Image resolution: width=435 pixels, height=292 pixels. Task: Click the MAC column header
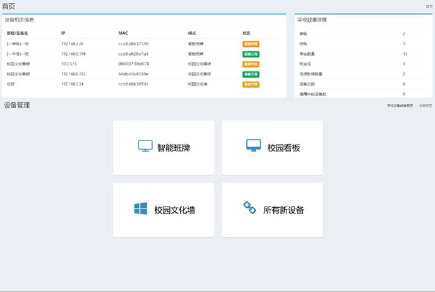123,33
